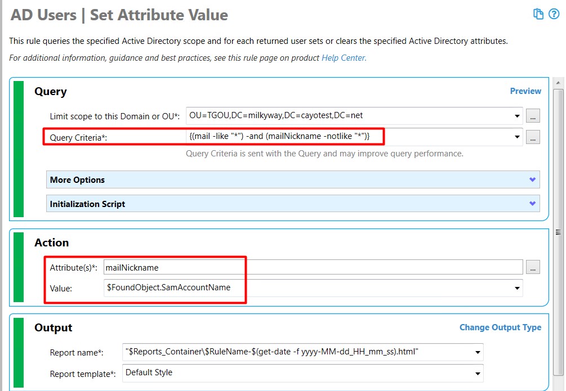Click the Query Criteria hint text

[x=324, y=154]
